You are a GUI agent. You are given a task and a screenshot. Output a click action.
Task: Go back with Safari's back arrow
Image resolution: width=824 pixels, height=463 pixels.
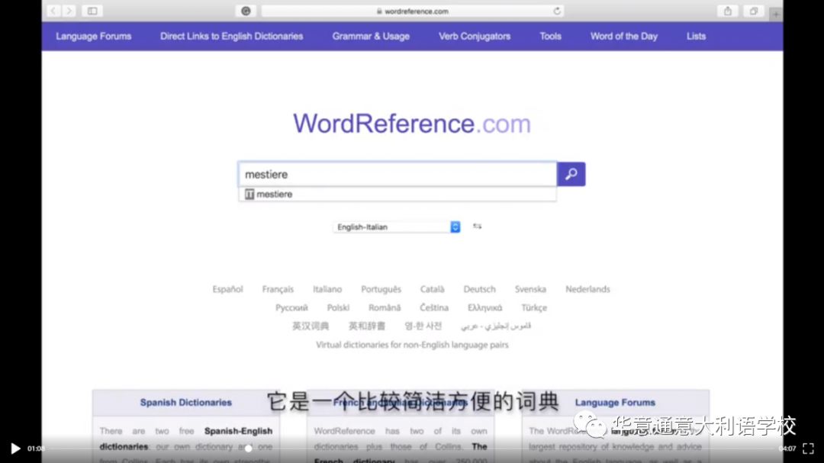tap(53, 11)
